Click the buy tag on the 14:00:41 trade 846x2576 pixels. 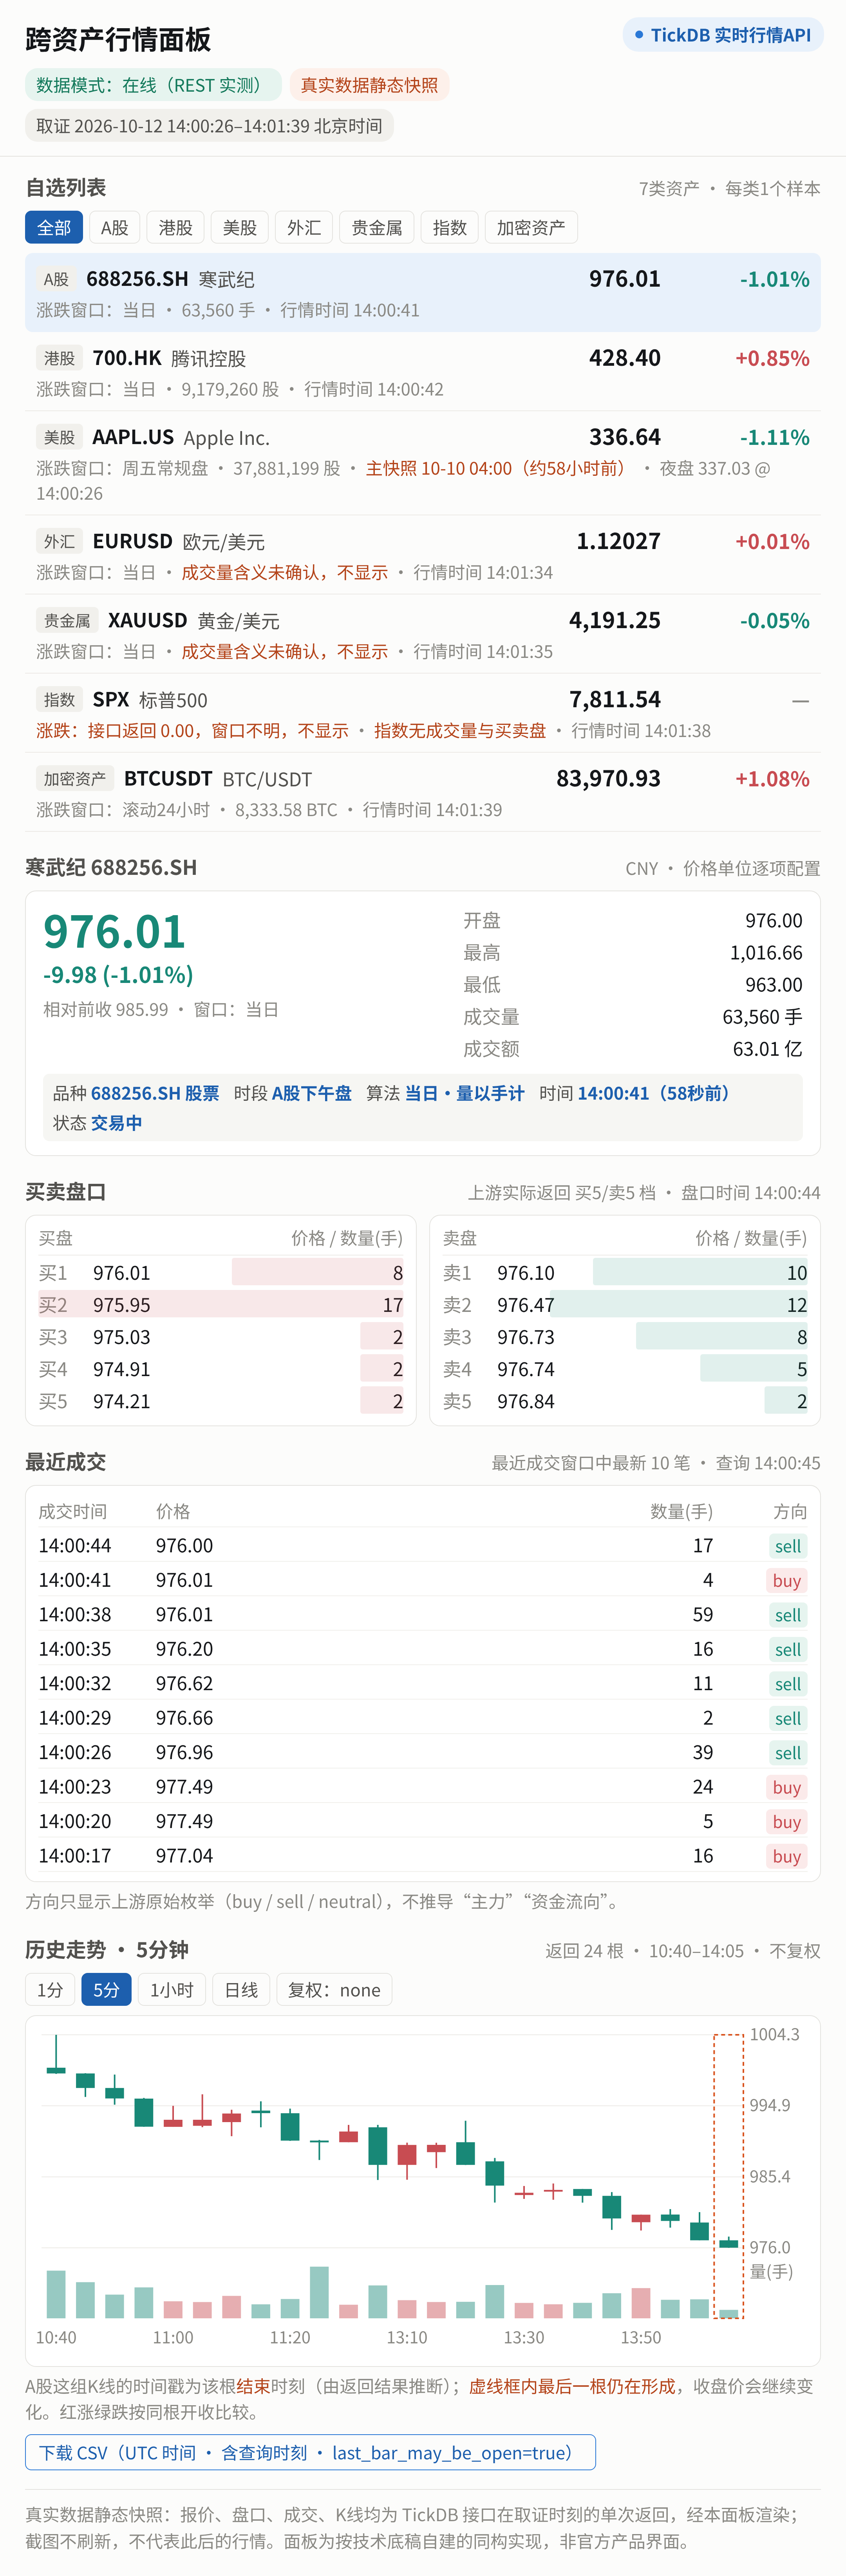coord(787,1580)
